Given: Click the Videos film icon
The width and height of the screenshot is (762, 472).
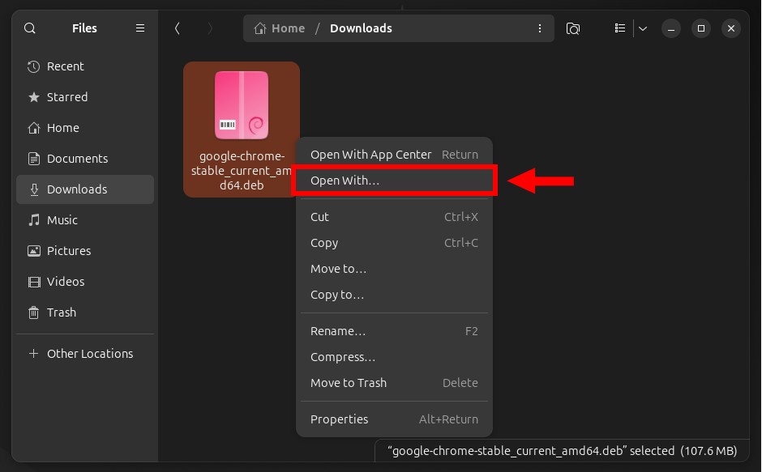Looking at the screenshot, I should (x=34, y=282).
